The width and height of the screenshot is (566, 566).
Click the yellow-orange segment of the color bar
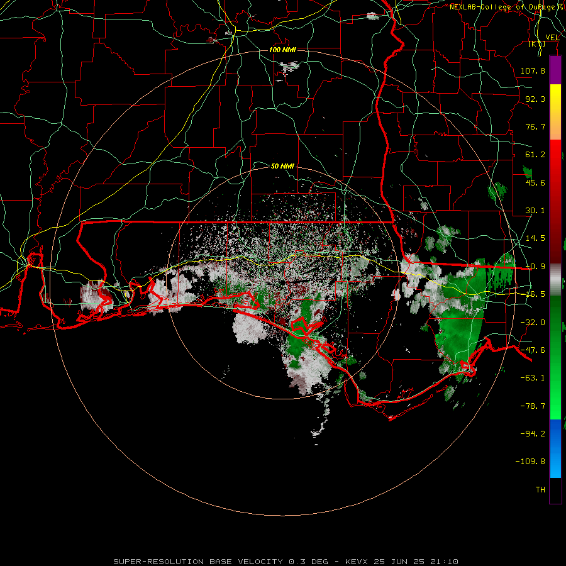[555, 112]
